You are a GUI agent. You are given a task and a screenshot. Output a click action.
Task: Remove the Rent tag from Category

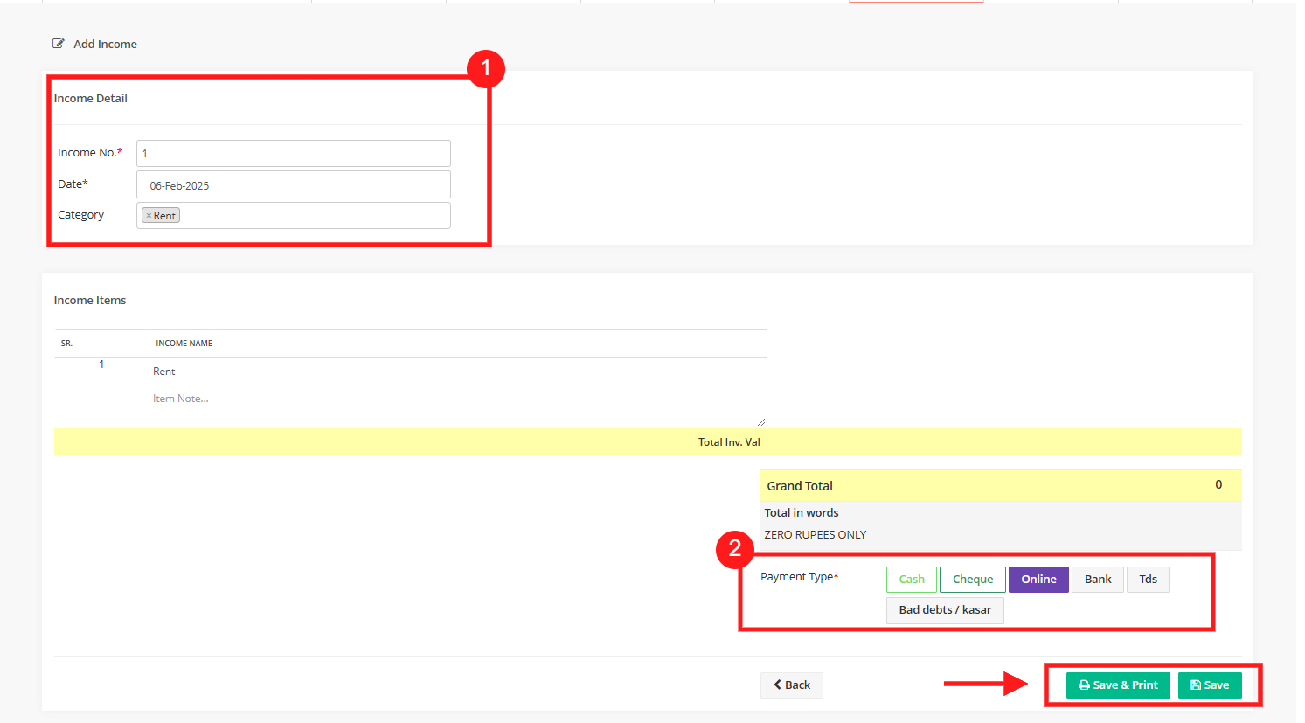(x=149, y=216)
